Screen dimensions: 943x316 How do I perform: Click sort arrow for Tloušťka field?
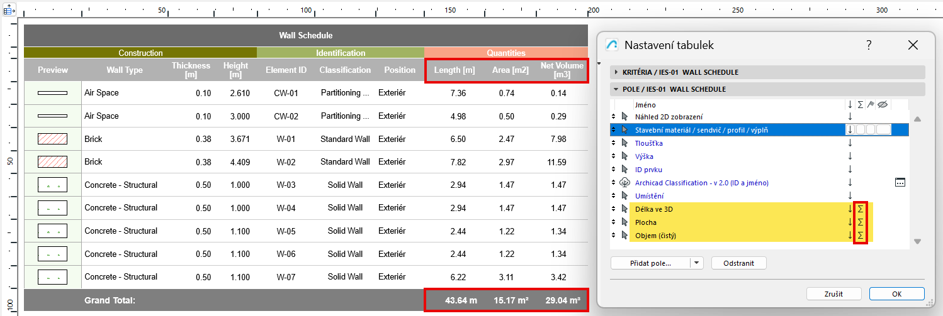850,143
